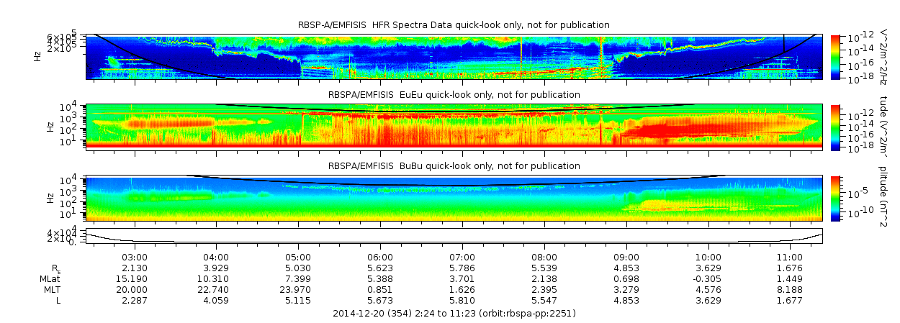Viewport: 900px width, 323px height.
Task: Click the HFR Spectra Data plot title
Action: coord(454,25)
